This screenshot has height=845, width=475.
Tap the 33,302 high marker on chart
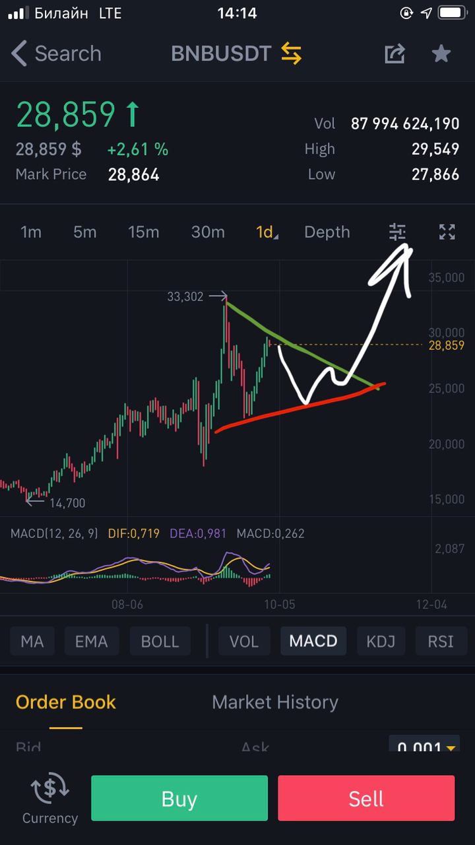(185, 297)
